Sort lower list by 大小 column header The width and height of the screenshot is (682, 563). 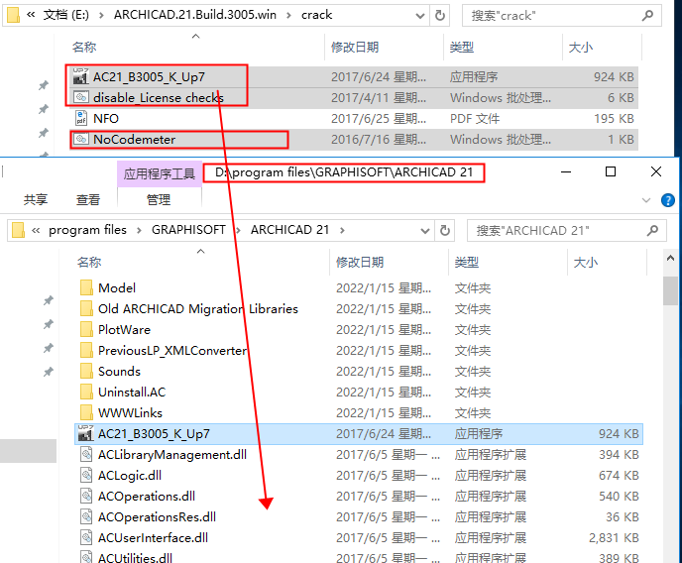tap(585, 263)
